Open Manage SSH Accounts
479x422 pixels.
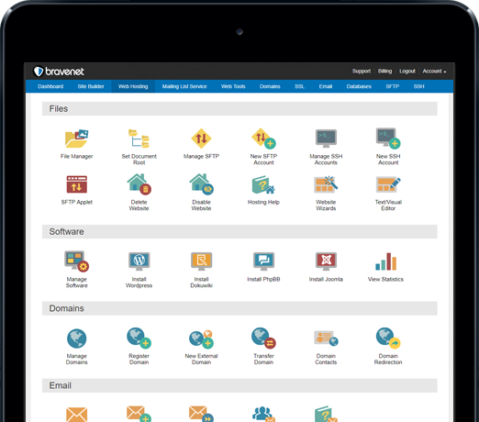(326, 139)
